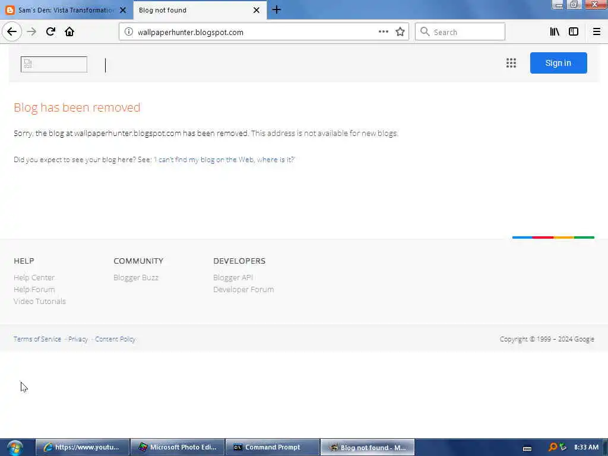Click the magnifier in the search box
This screenshot has height=456, width=608.
(425, 32)
